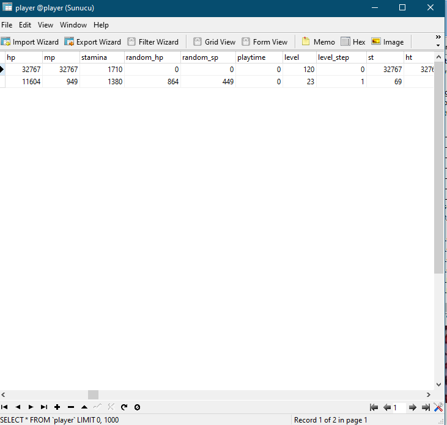Refresh the table data
The width and height of the screenshot is (447, 425).
(x=124, y=407)
